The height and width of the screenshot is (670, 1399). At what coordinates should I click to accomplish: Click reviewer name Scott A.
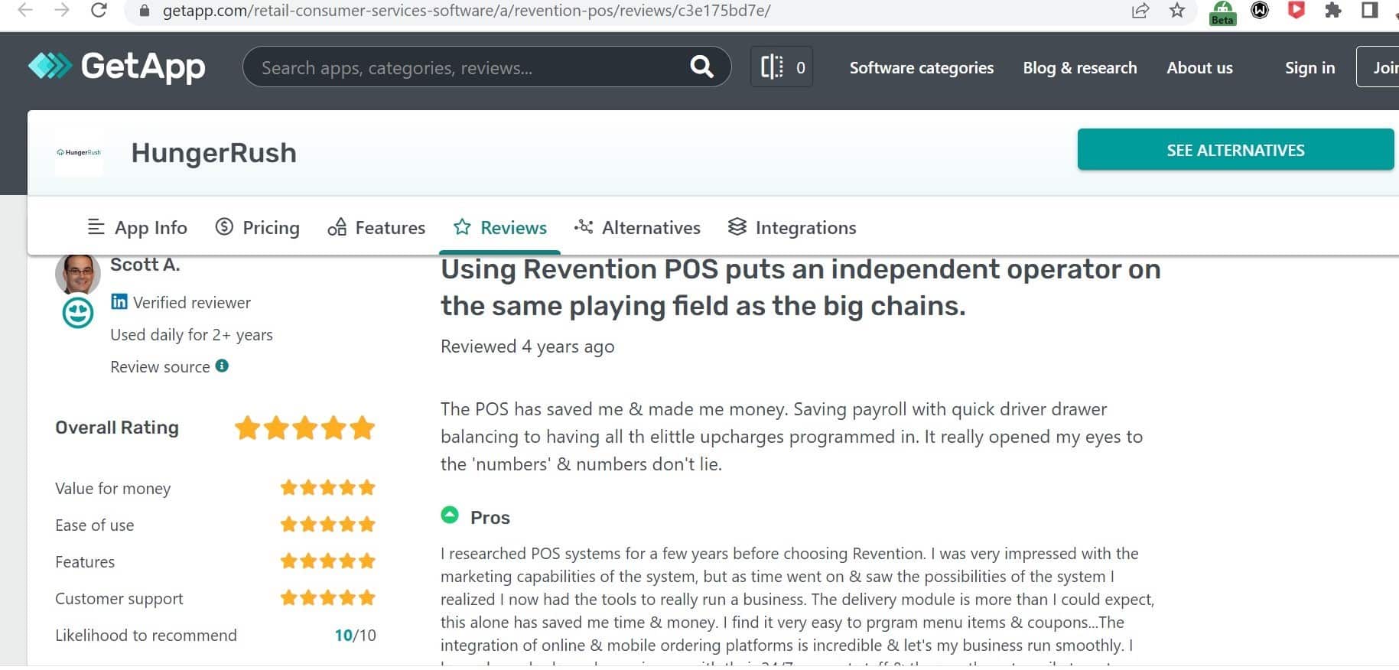pyautogui.click(x=145, y=264)
